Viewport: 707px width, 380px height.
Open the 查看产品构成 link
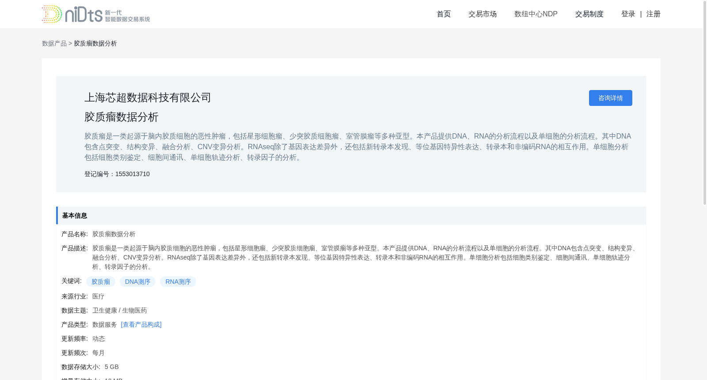pyautogui.click(x=141, y=324)
